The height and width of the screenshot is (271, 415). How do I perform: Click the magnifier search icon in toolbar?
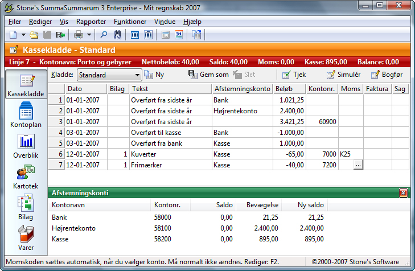(x=104, y=35)
